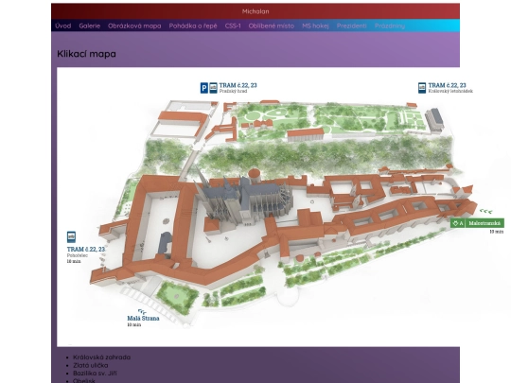Open the Oblíbené místo page

[272, 26]
